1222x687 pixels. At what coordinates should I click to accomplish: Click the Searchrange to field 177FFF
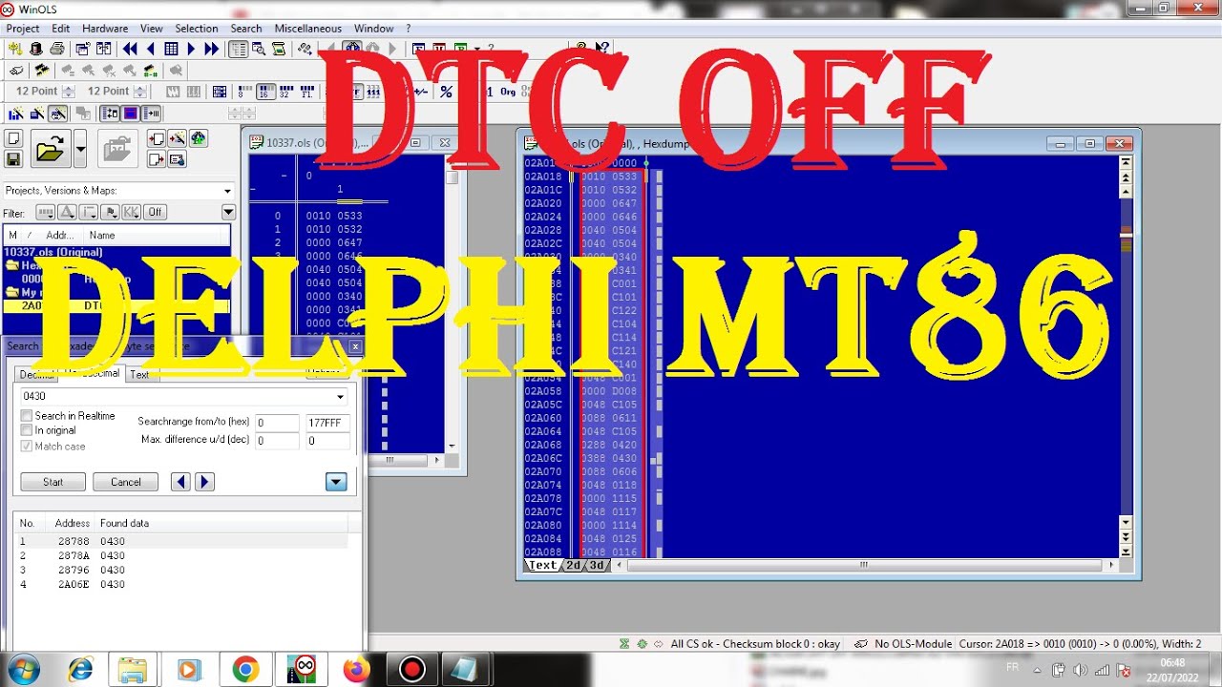pos(327,423)
